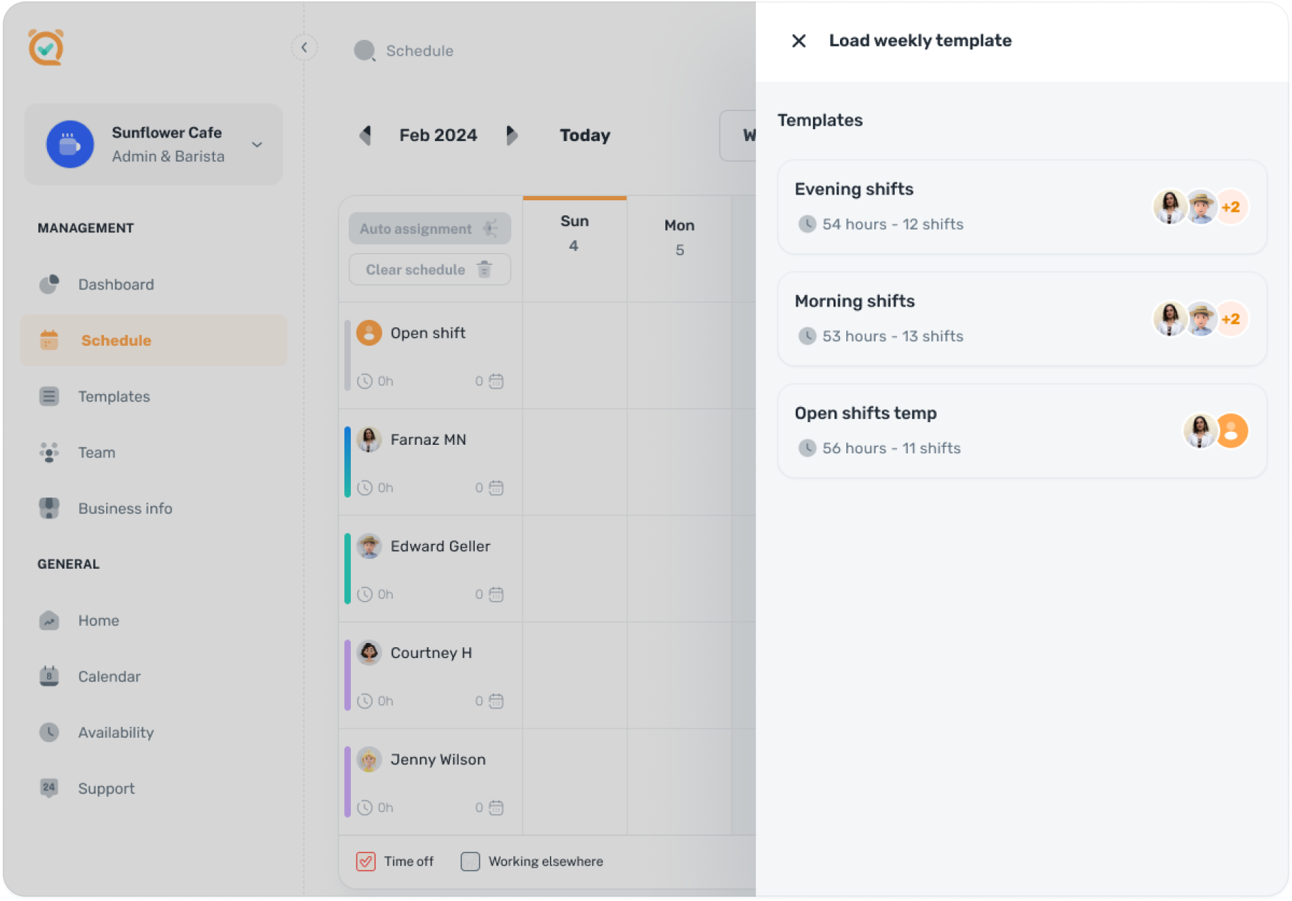
Task: Collapse the left sidebar with the chevron
Action: [304, 47]
